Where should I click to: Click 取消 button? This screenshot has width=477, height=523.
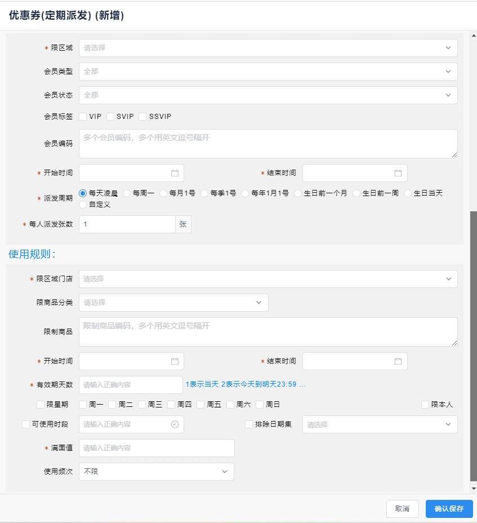tap(402, 509)
